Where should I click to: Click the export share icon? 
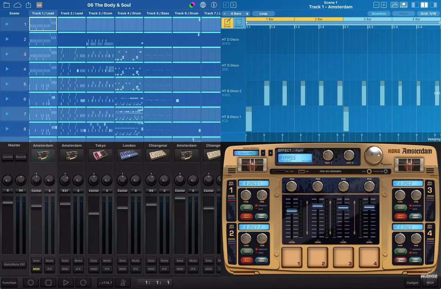[x=29, y=5]
